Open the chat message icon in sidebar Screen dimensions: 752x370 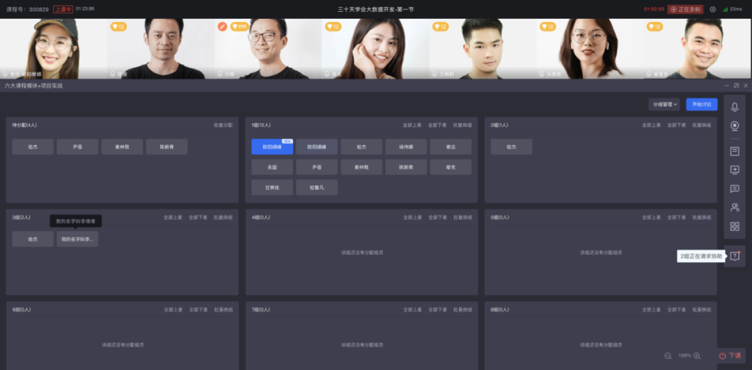coord(735,188)
